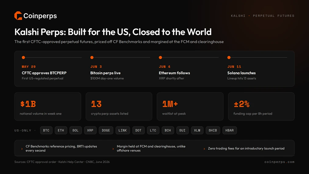The height and width of the screenshot is (174, 309).
Task: Select the XRP asset chip
Action: [90, 130]
